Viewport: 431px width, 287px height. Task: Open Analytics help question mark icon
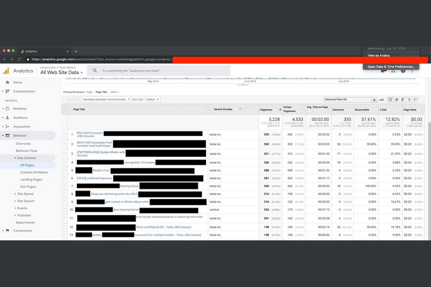(x=403, y=71)
